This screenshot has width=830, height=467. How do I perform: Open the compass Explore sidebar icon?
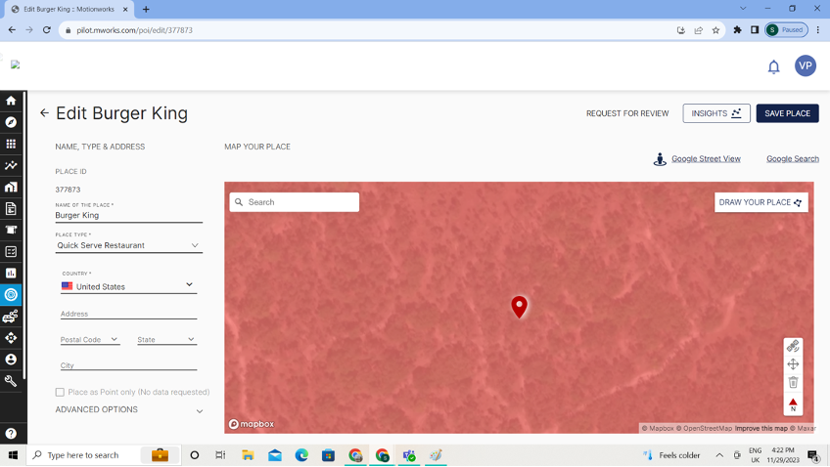pyautogui.click(x=11, y=122)
